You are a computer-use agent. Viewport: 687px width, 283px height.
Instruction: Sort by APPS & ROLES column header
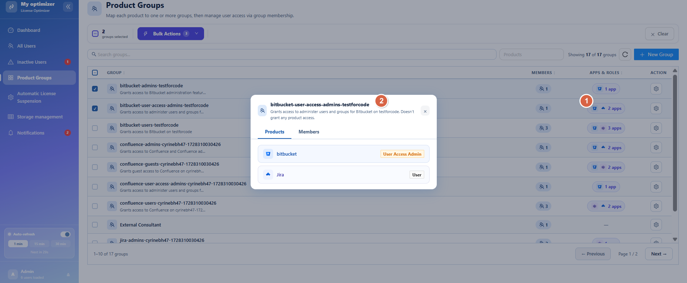click(606, 73)
